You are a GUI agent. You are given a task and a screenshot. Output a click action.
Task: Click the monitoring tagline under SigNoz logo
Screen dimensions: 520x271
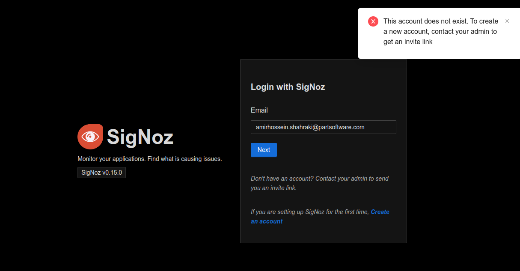coord(149,158)
